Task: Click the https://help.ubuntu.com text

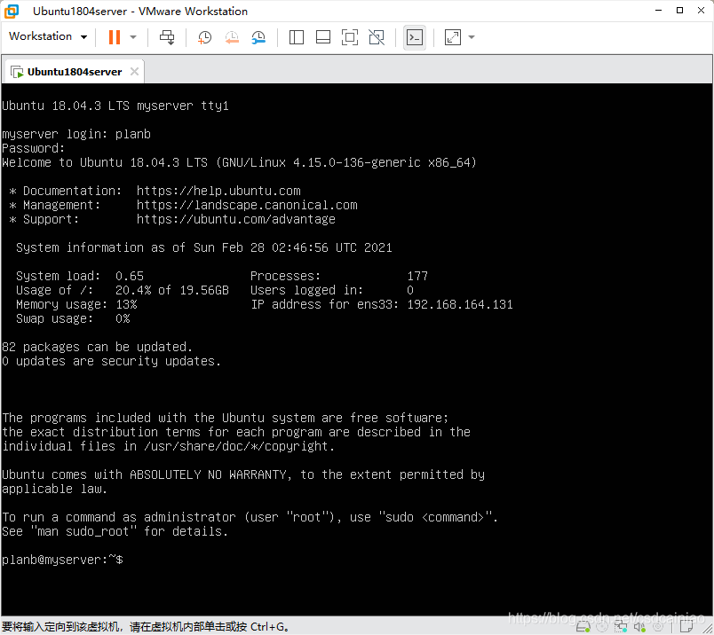Action: (x=218, y=191)
